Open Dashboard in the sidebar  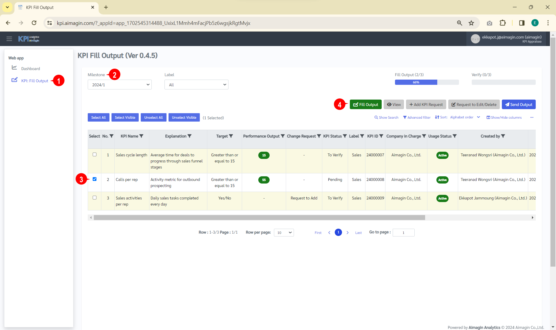30,69
